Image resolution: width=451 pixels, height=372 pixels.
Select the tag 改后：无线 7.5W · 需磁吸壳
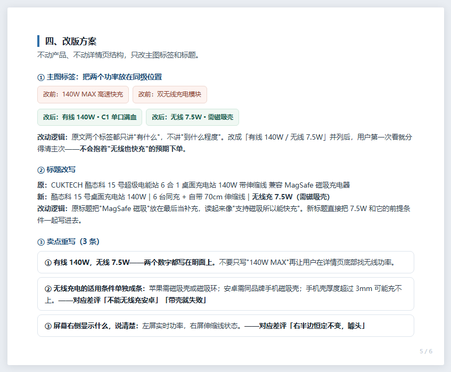[192, 117]
